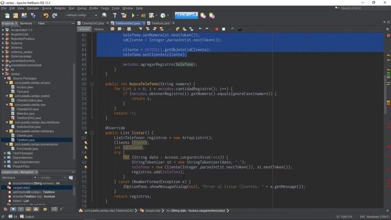Click the orange Undo arrow icon
The height and width of the screenshot is (220, 391).
46,15
